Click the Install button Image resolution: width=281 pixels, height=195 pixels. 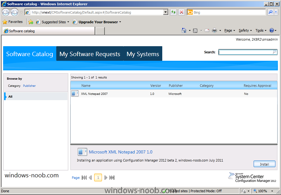(264, 164)
